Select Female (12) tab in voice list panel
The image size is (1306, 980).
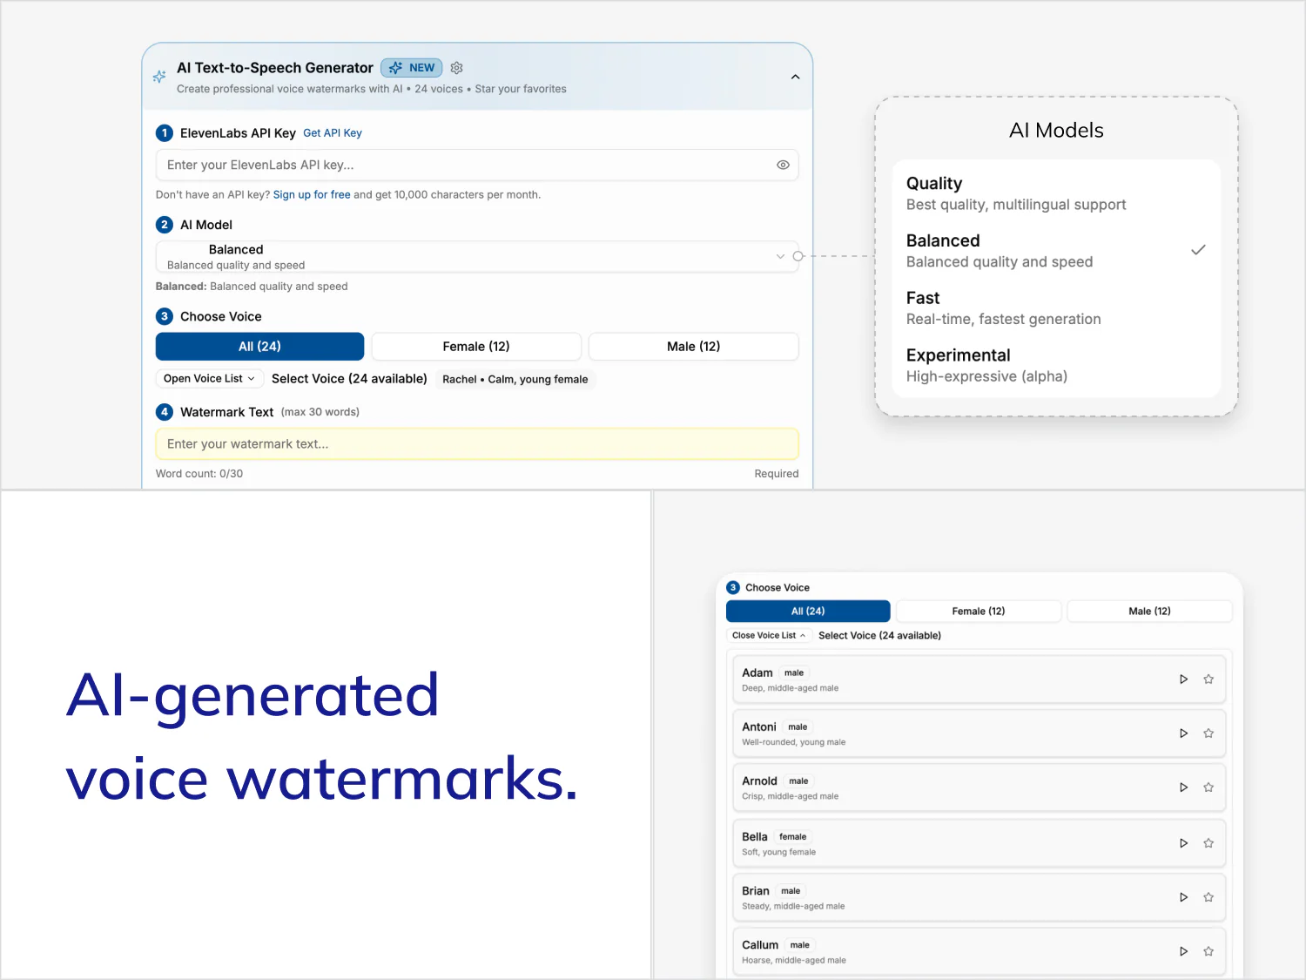tap(979, 612)
